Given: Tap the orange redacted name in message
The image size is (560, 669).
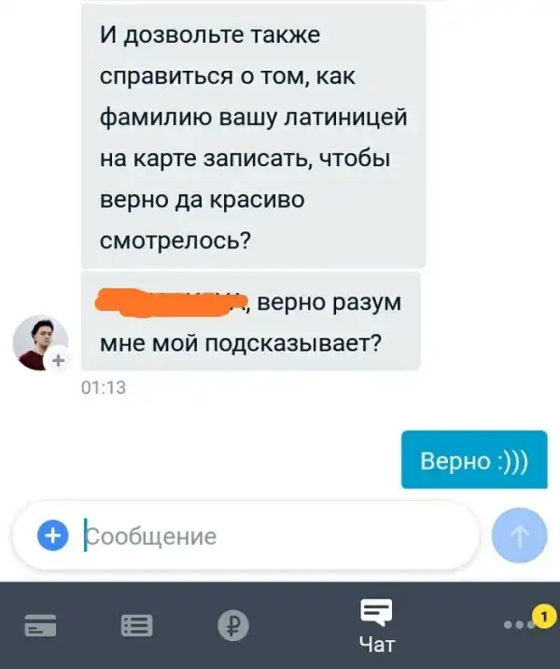Looking at the screenshot, I should click(171, 303).
